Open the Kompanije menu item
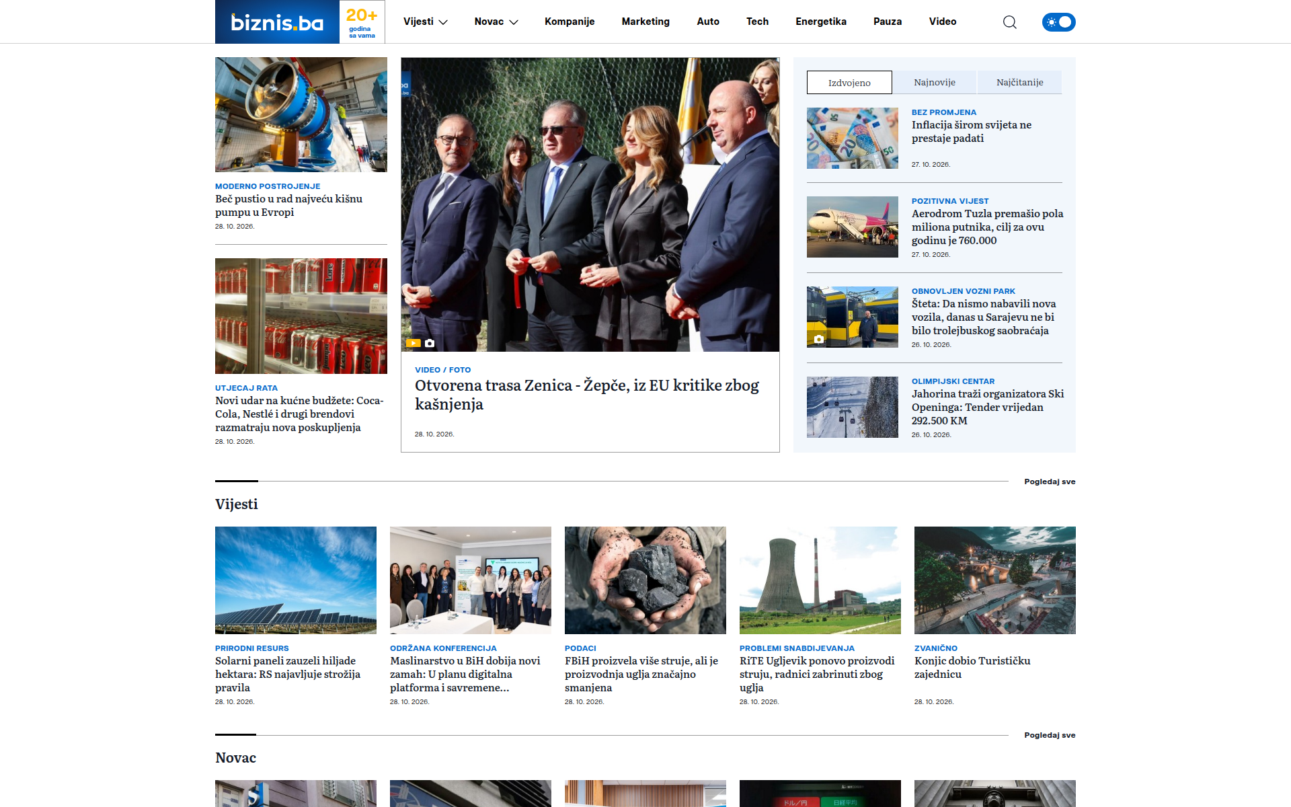Viewport: 1291px width, 807px height. tap(570, 22)
